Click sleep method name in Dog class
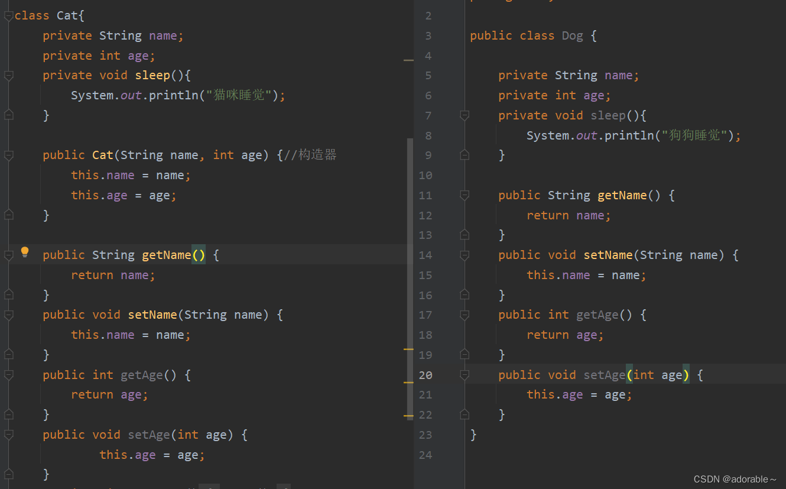 pos(608,115)
